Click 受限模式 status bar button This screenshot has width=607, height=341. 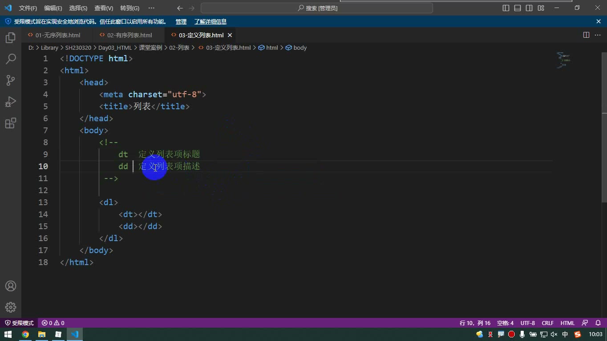[19, 323]
